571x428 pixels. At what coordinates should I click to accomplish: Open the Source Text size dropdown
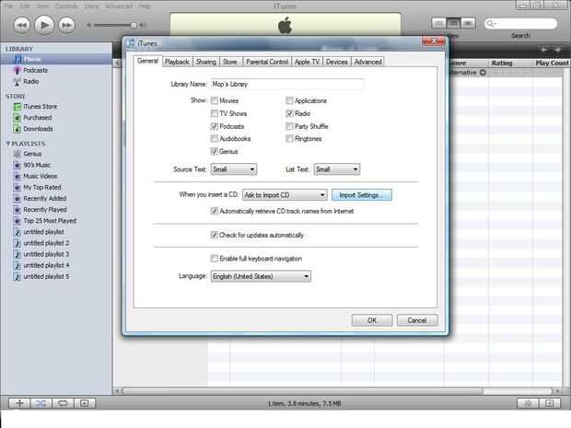[x=233, y=169]
